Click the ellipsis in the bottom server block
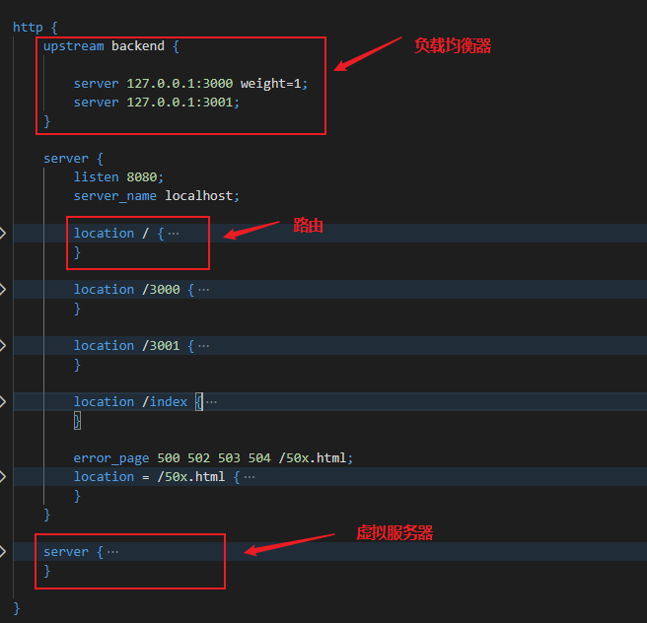Viewport: 647px width, 623px height. (x=112, y=552)
